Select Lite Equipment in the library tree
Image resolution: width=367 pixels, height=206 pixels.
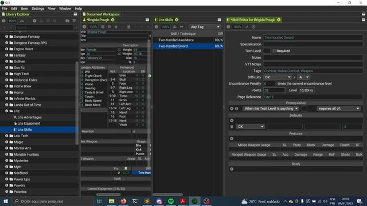pyautogui.click(x=29, y=124)
